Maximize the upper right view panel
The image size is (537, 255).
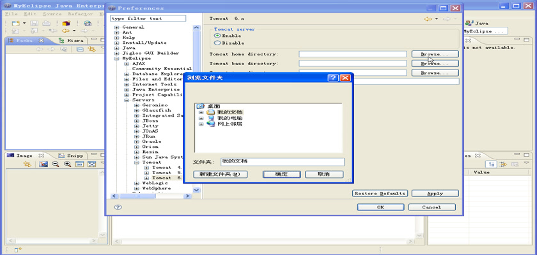525,40
